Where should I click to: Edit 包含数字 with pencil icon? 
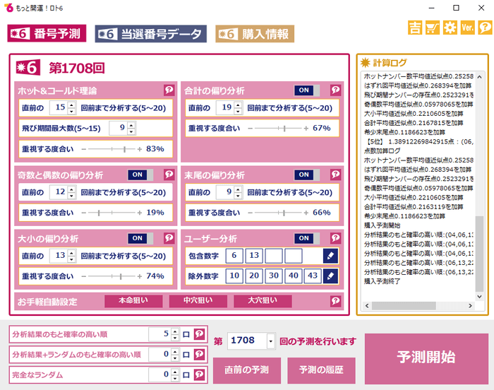330,256
